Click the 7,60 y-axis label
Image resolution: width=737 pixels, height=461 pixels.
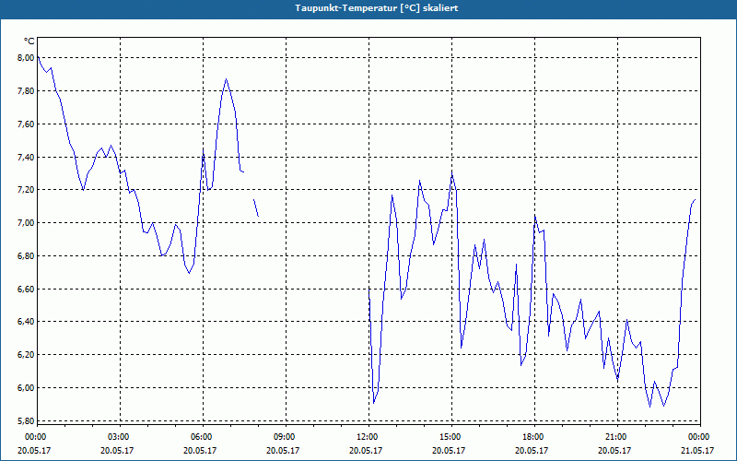click(27, 124)
